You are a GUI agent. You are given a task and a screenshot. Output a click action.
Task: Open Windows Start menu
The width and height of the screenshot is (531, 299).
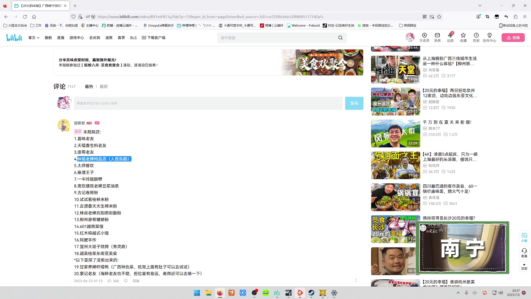(x=197, y=293)
